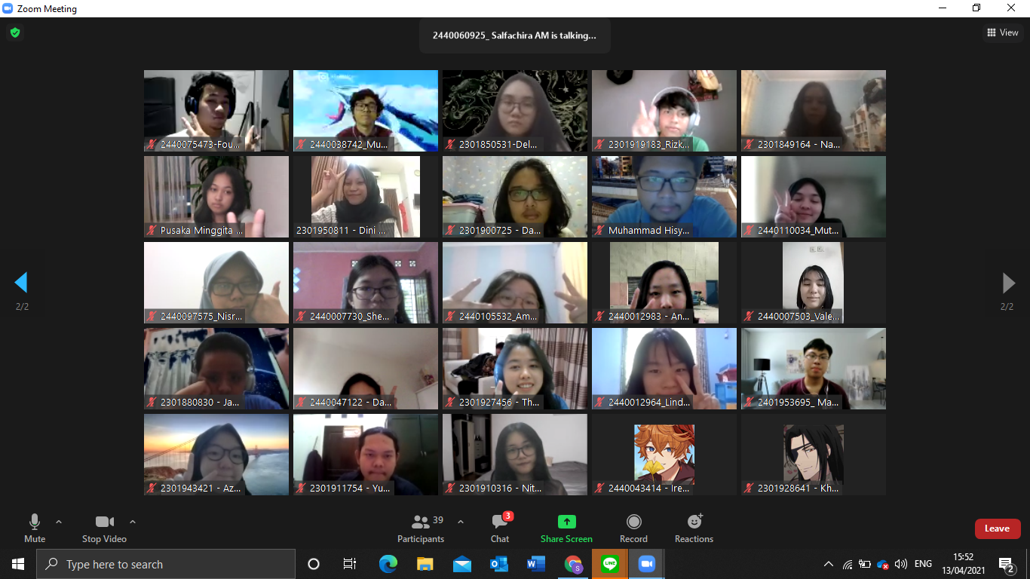Open the ENG language indicator

pos(923,564)
